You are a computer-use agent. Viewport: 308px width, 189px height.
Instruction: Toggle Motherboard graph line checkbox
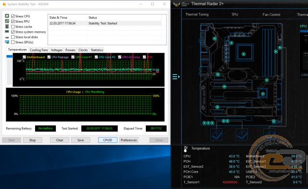pyautogui.click(x=24, y=57)
